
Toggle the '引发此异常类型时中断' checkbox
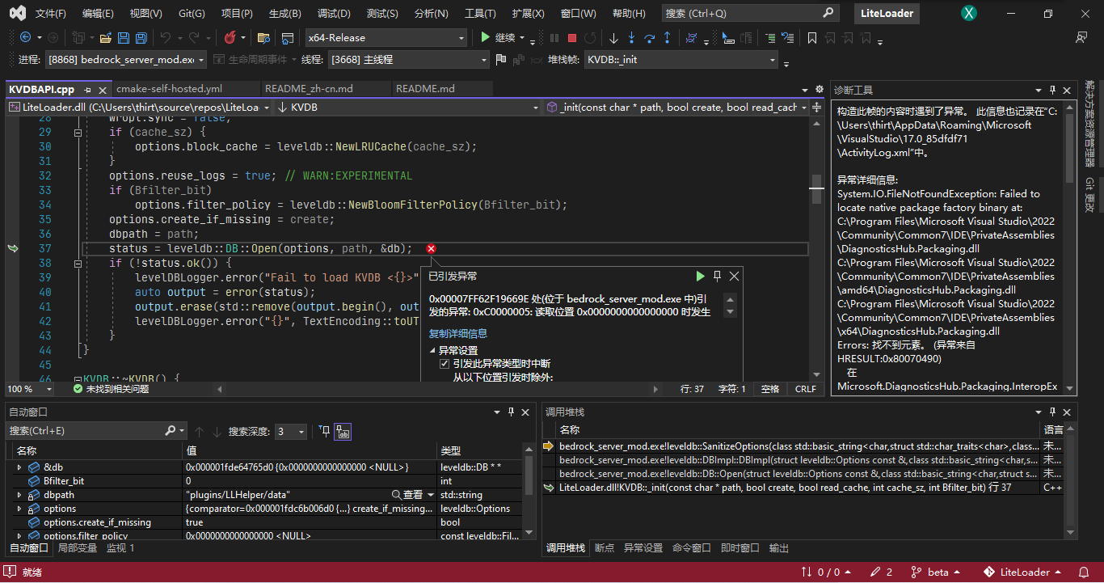pos(444,364)
